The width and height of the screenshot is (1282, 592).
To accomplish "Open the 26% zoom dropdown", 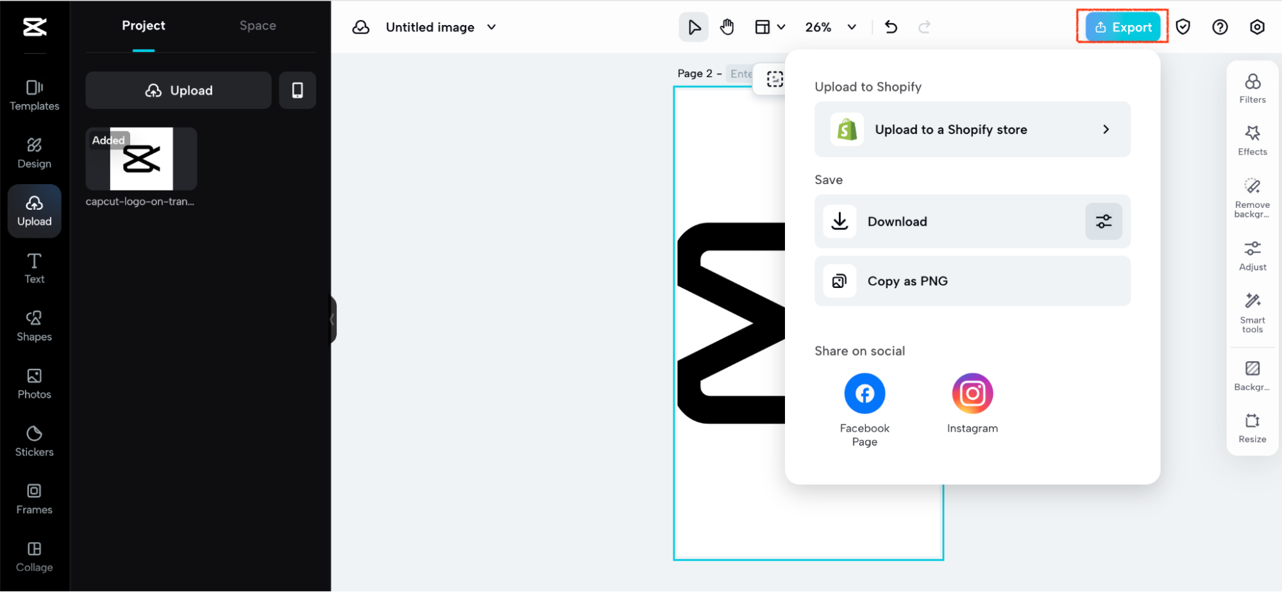I will pos(831,27).
